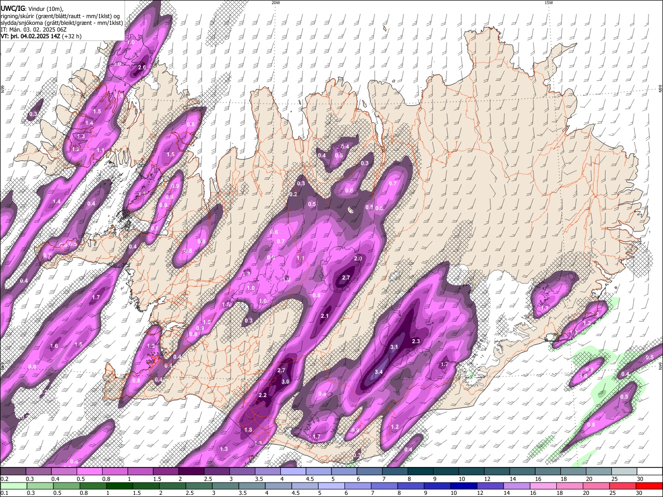Viewport: 663px width, 497px height.
Task: Select the navy blue 10 swatch in lower legend
Action: pyautogui.click(x=464, y=486)
